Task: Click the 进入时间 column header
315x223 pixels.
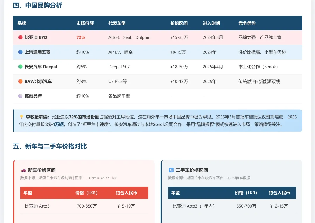Action: (211, 23)
